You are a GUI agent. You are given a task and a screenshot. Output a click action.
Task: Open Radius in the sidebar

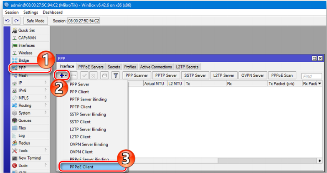coord(30,143)
